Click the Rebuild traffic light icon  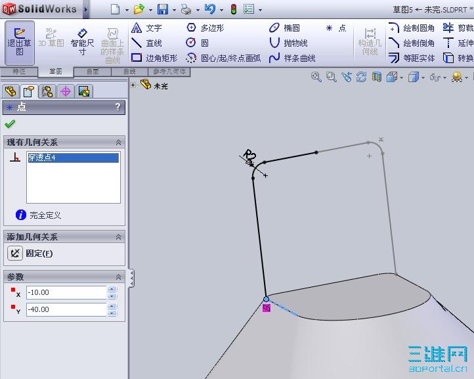(x=233, y=9)
